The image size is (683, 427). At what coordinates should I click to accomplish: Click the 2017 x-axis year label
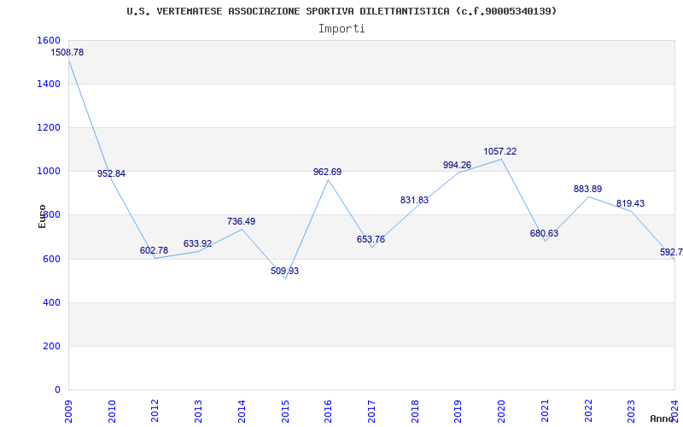pyautogui.click(x=371, y=411)
